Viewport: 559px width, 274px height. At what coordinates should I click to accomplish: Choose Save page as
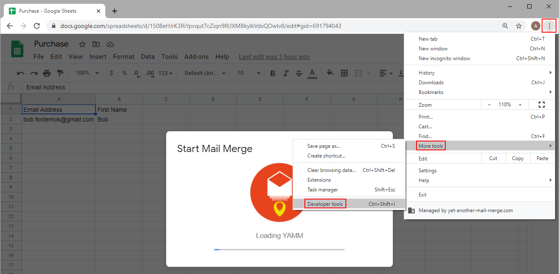point(349,146)
